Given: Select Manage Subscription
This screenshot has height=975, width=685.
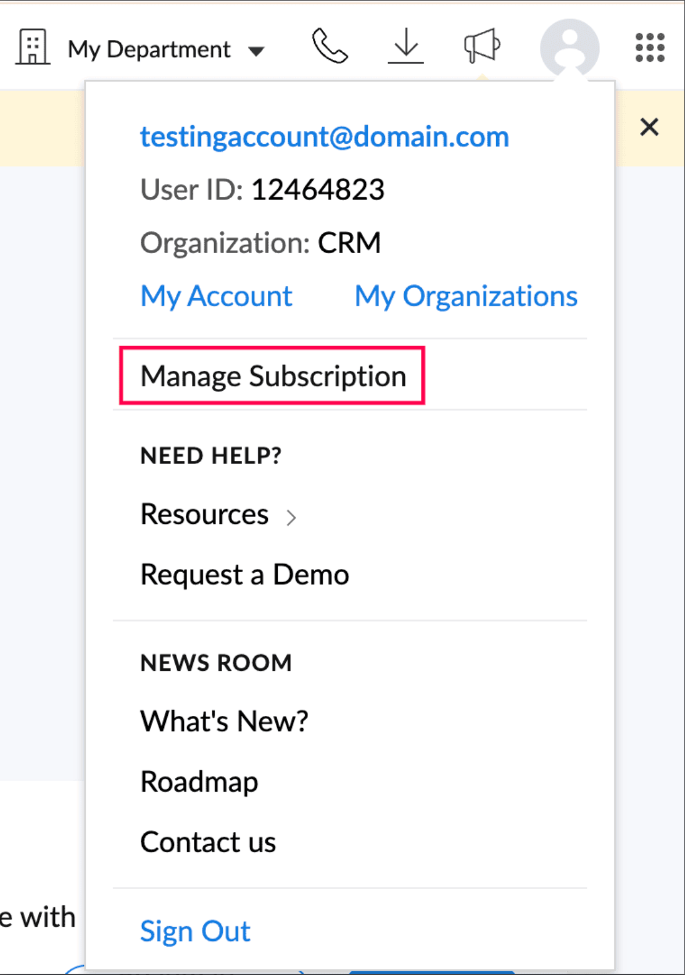Looking at the screenshot, I should pyautogui.click(x=273, y=376).
